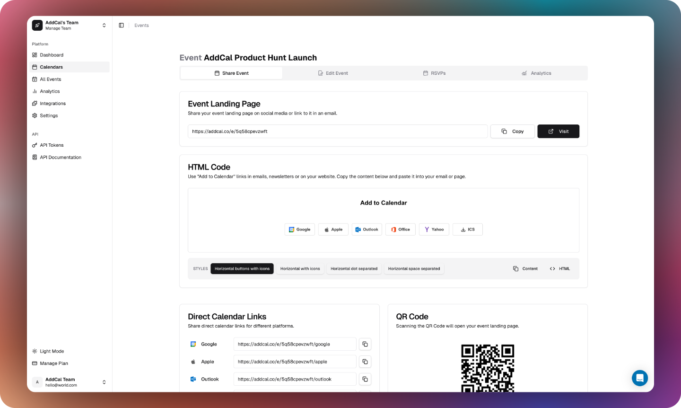Image resolution: width=681 pixels, height=408 pixels.
Task: Open the sidebar Analytics page
Action: (70, 91)
